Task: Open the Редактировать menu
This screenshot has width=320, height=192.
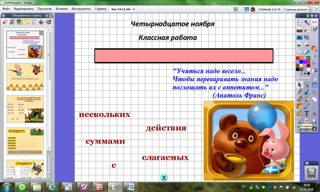Action: [23, 9]
